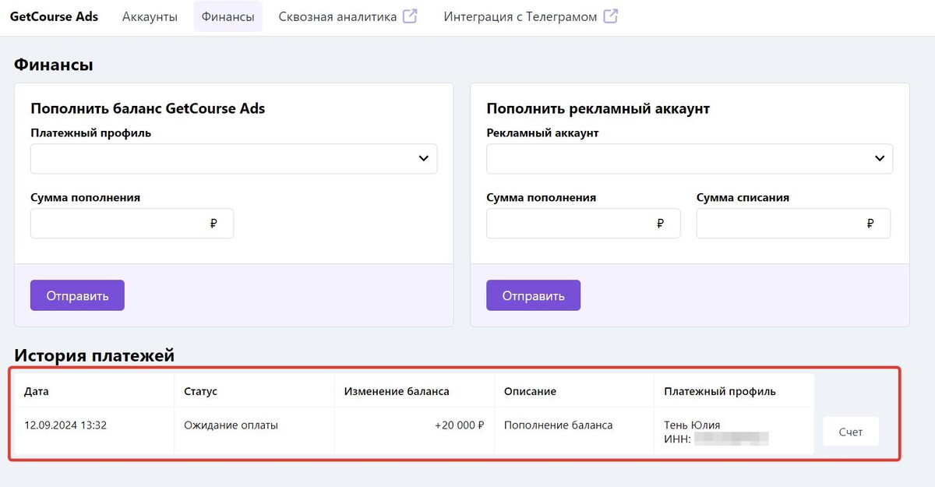Click the Платежный профиль dropdown chevron arrow
The image size is (935, 487).
[x=423, y=158]
